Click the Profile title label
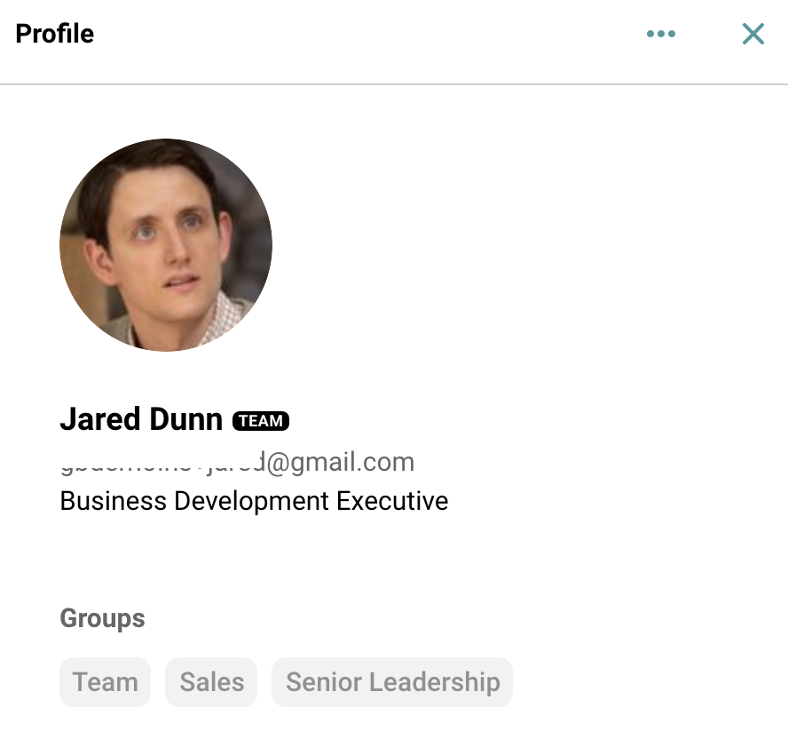Viewport: 788px width, 755px height. 54,34
